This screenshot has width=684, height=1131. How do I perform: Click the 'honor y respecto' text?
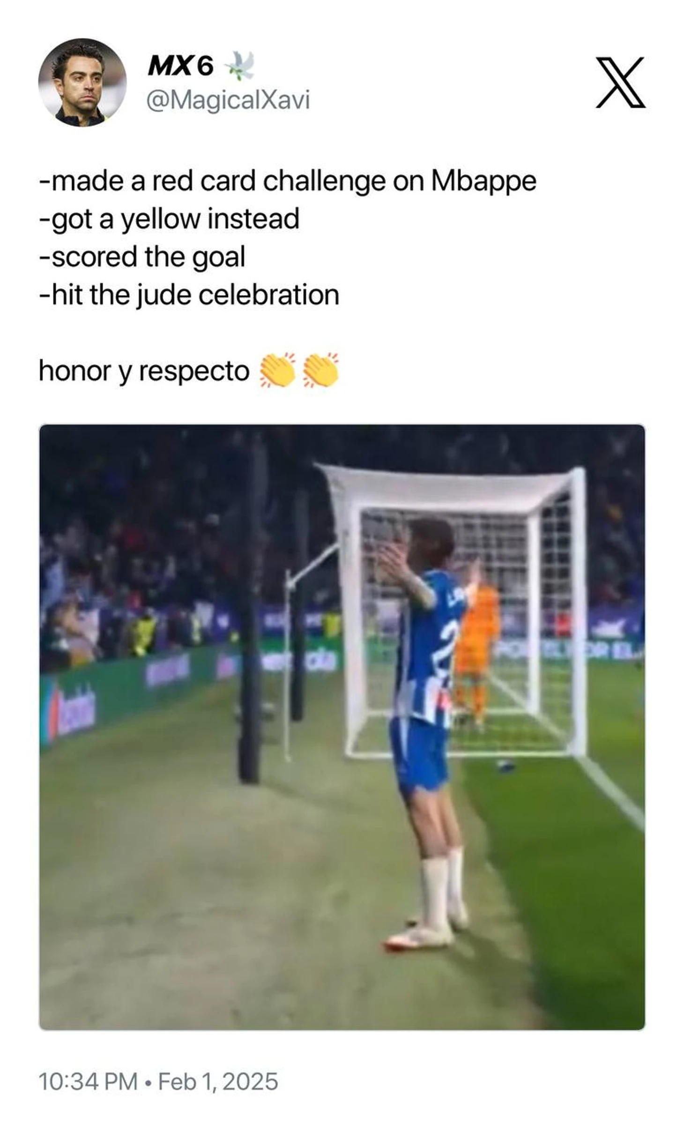(144, 372)
